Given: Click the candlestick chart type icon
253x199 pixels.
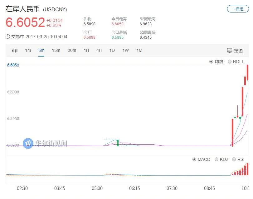Looking at the screenshot, I should point(15,51).
